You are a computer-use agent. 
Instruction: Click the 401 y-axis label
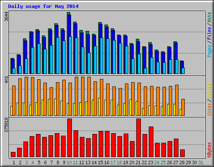click(6, 80)
